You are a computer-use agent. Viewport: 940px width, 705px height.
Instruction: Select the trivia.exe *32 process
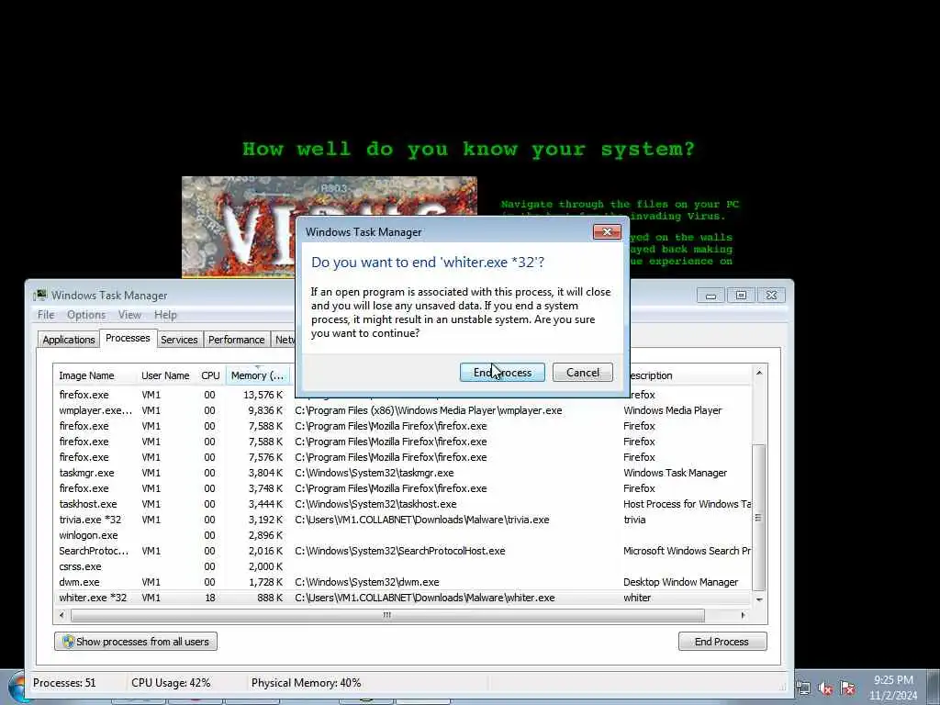(x=402, y=520)
